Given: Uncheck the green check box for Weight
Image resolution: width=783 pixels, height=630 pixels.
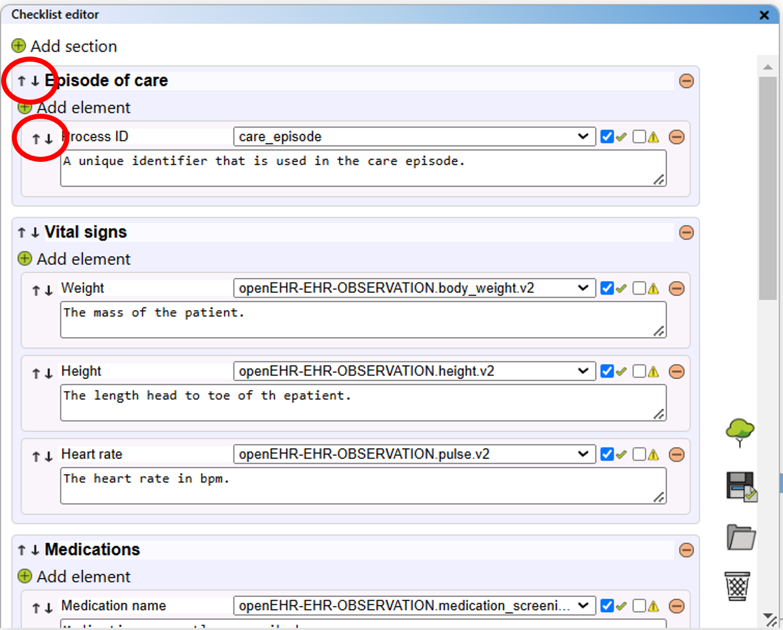Looking at the screenshot, I should coord(607,288).
